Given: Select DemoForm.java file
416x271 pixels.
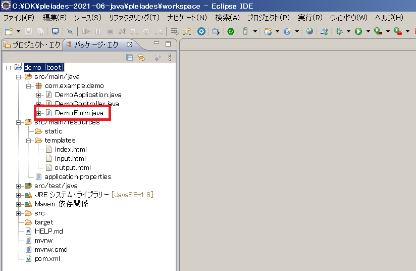Looking at the screenshot, I should 79,113.
